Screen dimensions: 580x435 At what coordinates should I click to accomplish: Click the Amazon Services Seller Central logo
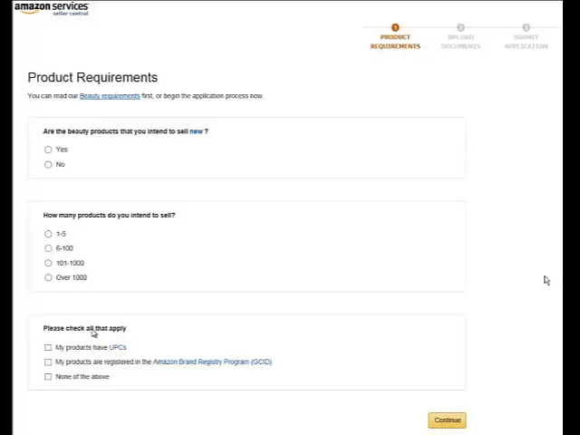pos(52,8)
